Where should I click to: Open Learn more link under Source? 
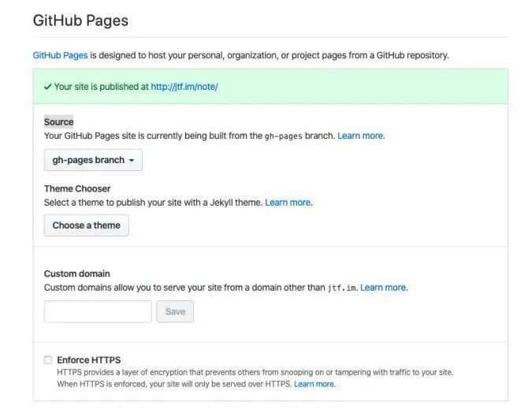361,136
